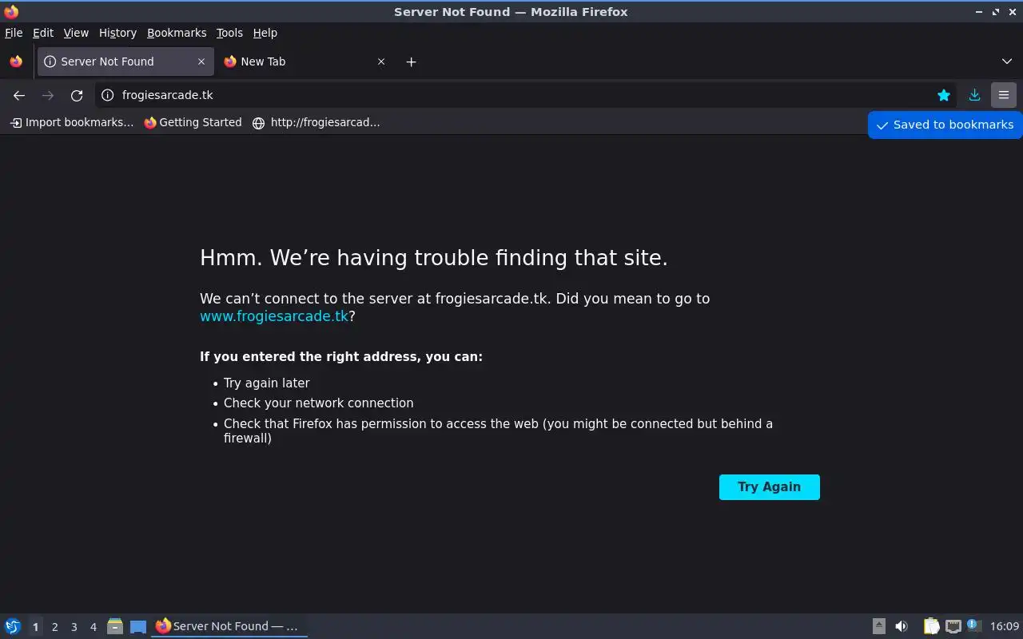This screenshot has height=639, width=1023.
Task: Open the Getting Started bookmark
Action: point(193,122)
